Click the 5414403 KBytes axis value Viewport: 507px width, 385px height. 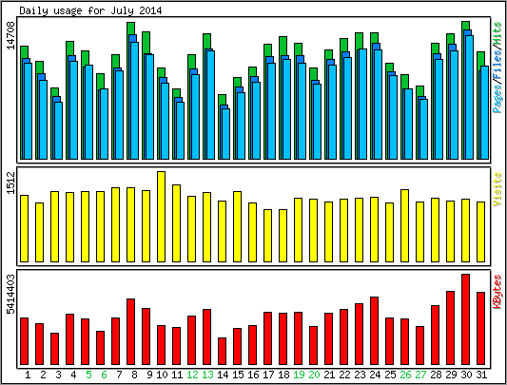click(x=11, y=294)
